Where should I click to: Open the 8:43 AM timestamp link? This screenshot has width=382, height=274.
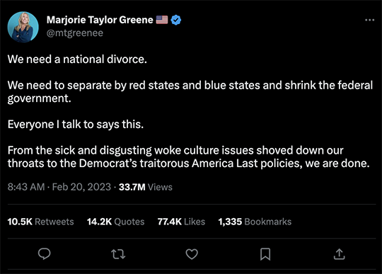pyautogui.click(x=26, y=187)
